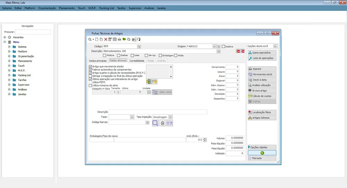
Task: Click the green round euro icon button
Action: coord(262,153)
